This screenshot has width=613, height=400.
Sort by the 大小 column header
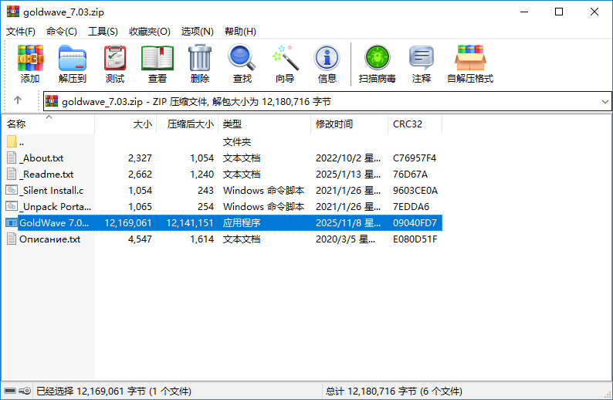[x=126, y=124]
